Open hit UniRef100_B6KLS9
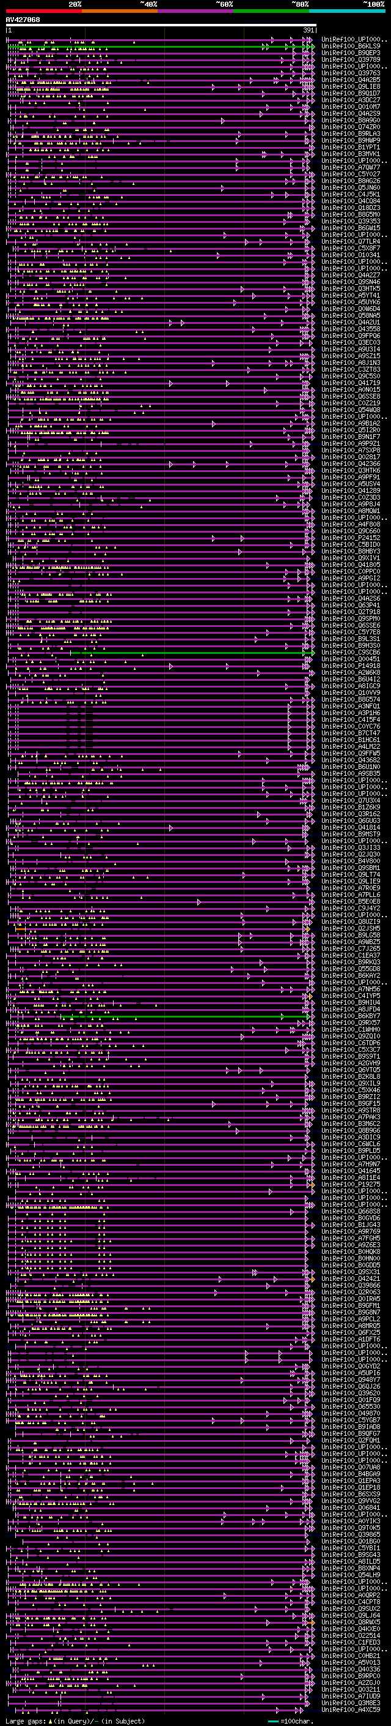Viewport: 391px width, 1726px height. coord(351,47)
